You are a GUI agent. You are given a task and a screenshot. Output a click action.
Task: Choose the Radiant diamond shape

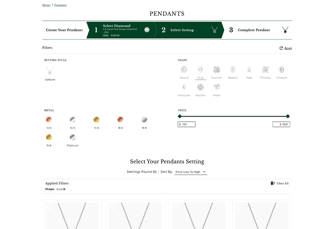pos(233,69)
